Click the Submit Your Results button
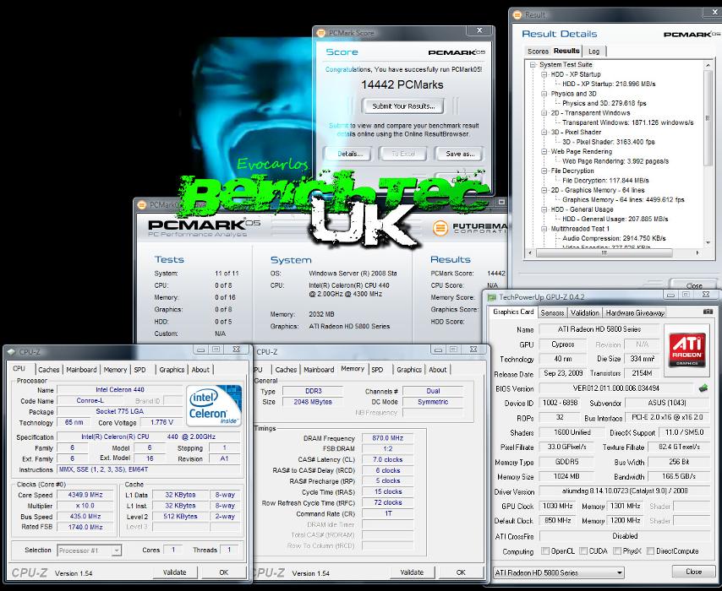Image resolution: width=722 pixels, height=591 pixels. pyautogui.click(x=403, y=106)
